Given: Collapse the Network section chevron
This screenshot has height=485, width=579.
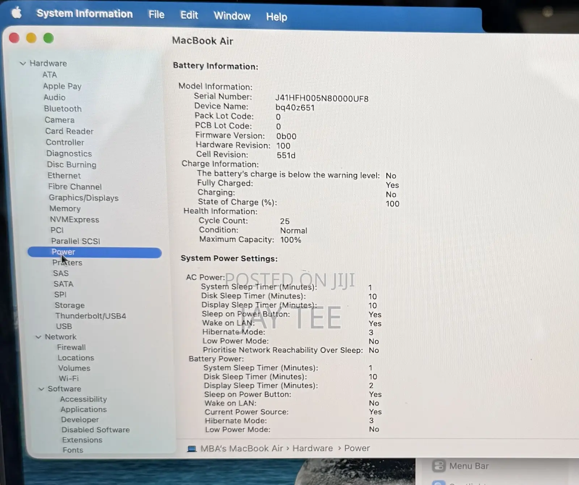Looking at the screenshot, I should tap(38, 337).
